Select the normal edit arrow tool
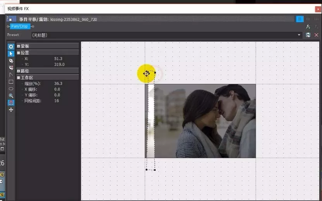 [11, 53]
